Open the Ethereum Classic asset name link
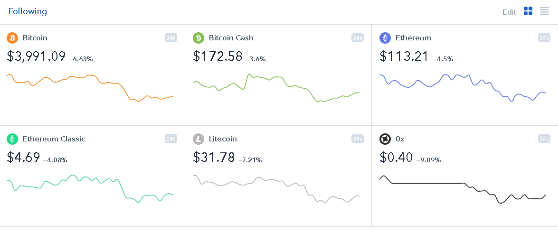The height and width of the screenshot is (233, 558). 54,139
